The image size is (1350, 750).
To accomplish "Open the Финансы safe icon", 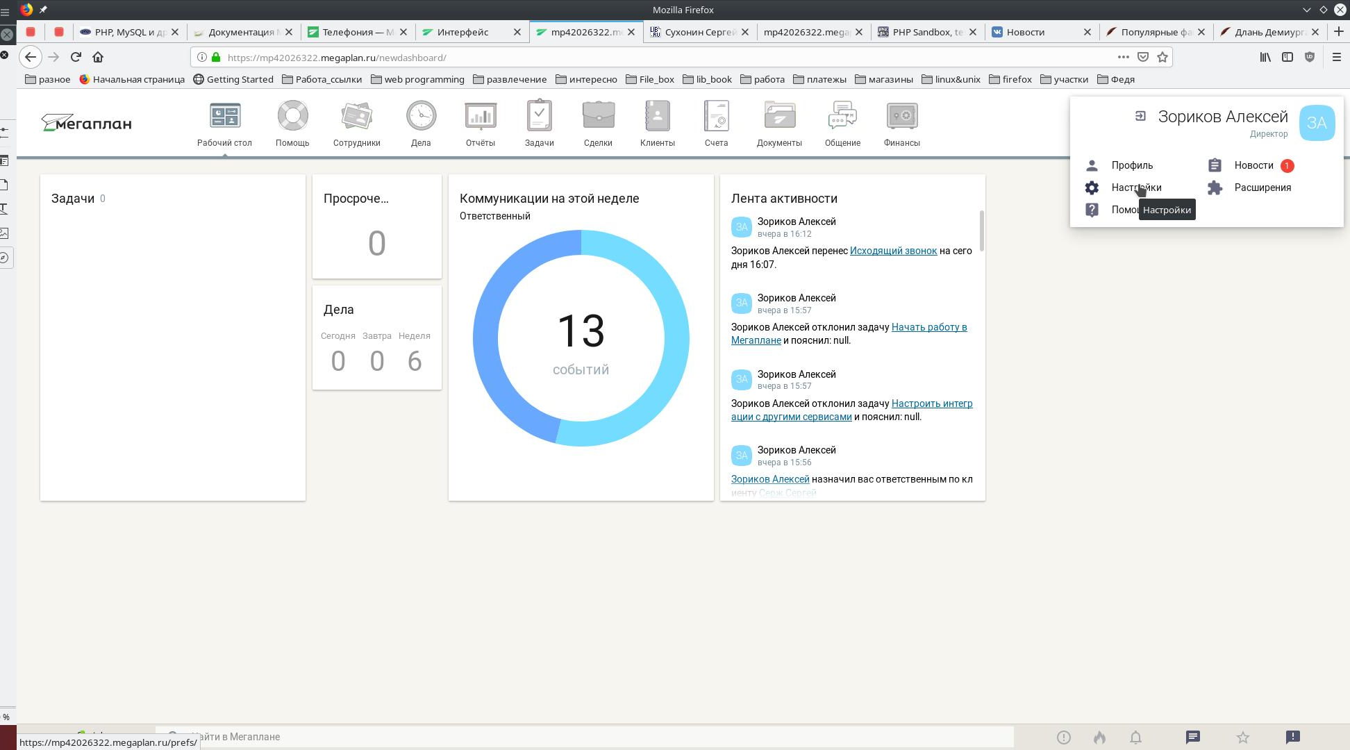I will [901, 117].
